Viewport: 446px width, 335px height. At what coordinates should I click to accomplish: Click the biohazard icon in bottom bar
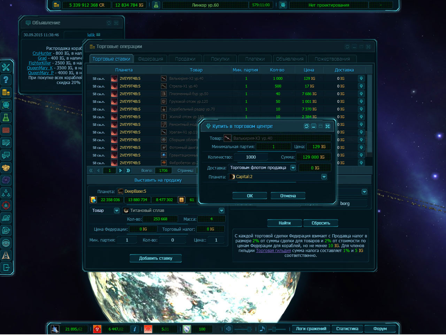[97, 329]
